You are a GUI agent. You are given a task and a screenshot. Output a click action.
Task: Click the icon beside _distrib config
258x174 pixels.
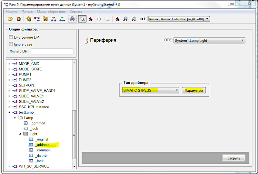pyautogui.click(x=31, y=155)
